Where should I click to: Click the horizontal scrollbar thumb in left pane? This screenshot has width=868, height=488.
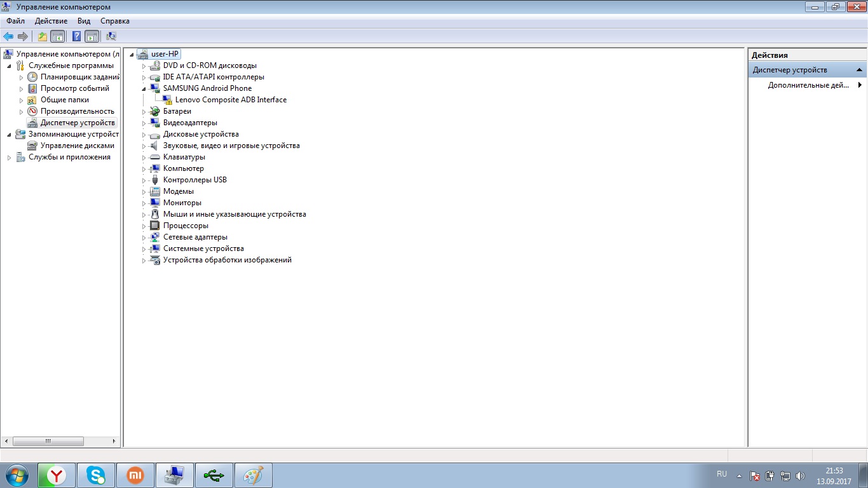[x=48, y=441]
